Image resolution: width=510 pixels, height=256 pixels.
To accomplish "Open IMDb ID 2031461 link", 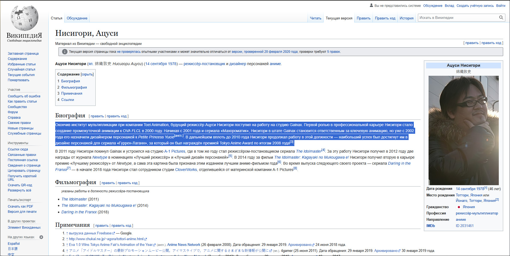I will [x=465, y=226].
